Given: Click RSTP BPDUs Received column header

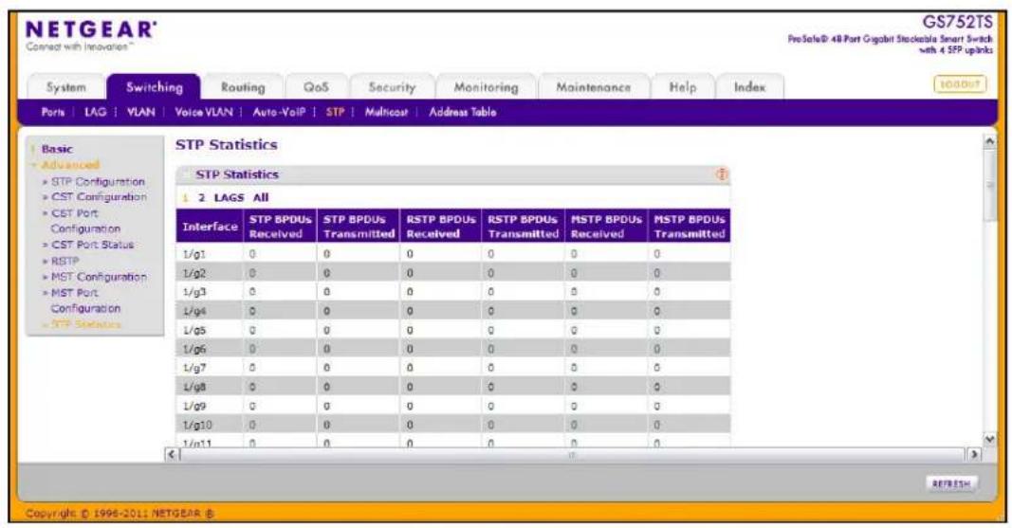Looking at the screenshot, I should tap(441, 227).
